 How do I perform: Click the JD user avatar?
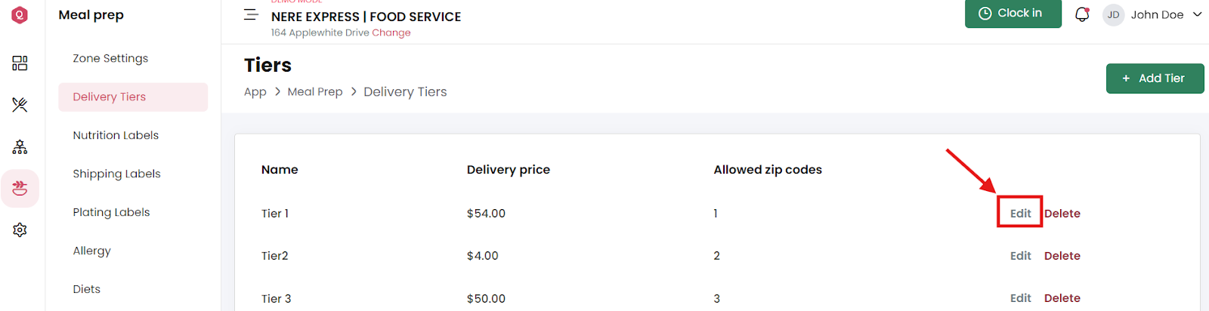[1113, 14]
